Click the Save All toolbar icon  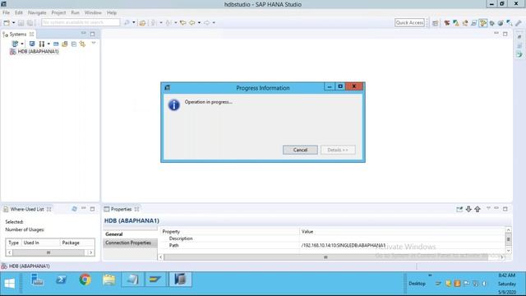click(30, 23)
